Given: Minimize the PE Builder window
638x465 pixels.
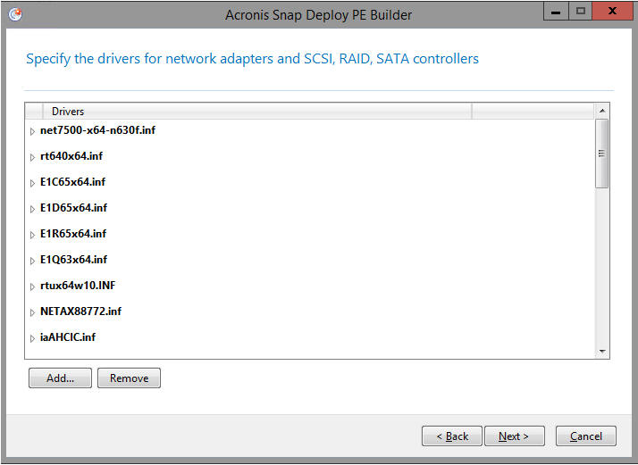Looking at the screenshot, I should click(x=556, y=12).
